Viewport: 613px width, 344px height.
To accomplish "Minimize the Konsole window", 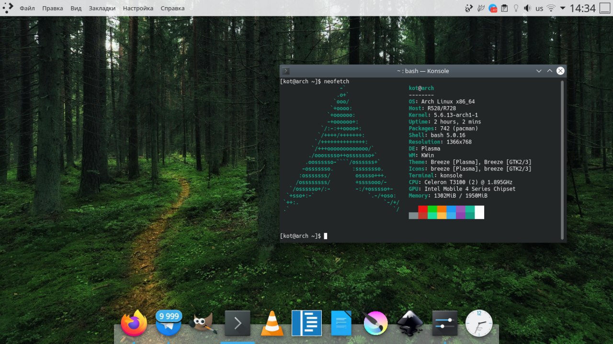I will (539, 71).
